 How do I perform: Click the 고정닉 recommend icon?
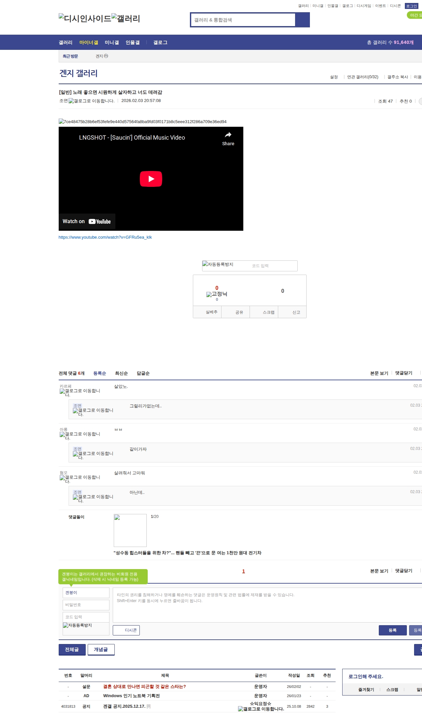point(209,294)
